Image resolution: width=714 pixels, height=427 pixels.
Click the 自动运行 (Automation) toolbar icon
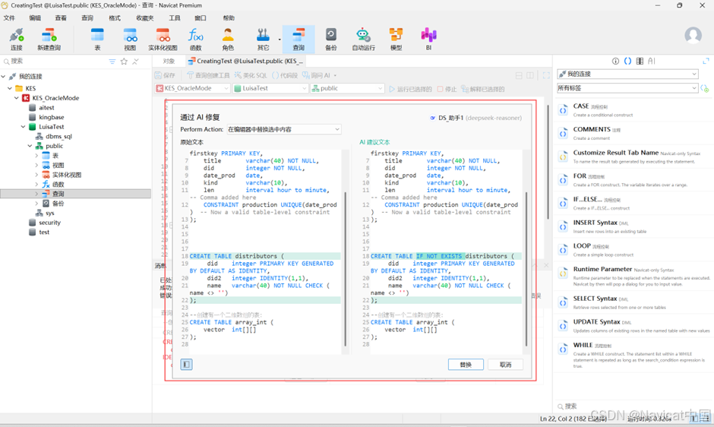click(363, 40)
